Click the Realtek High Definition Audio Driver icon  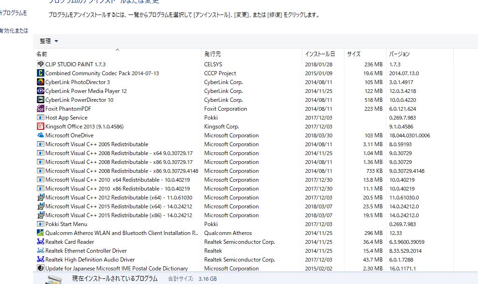click(41, 259)
